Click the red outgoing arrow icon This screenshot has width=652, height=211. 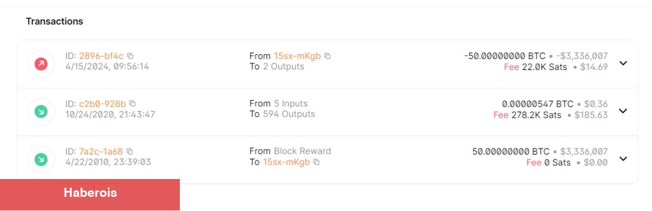(x=41, y=64)
